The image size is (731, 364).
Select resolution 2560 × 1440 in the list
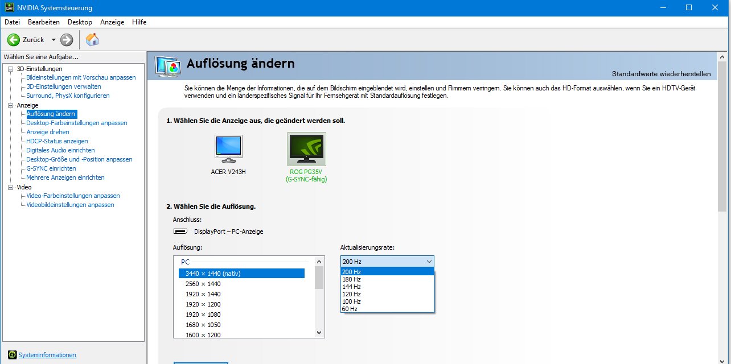(x=203, y=284)
